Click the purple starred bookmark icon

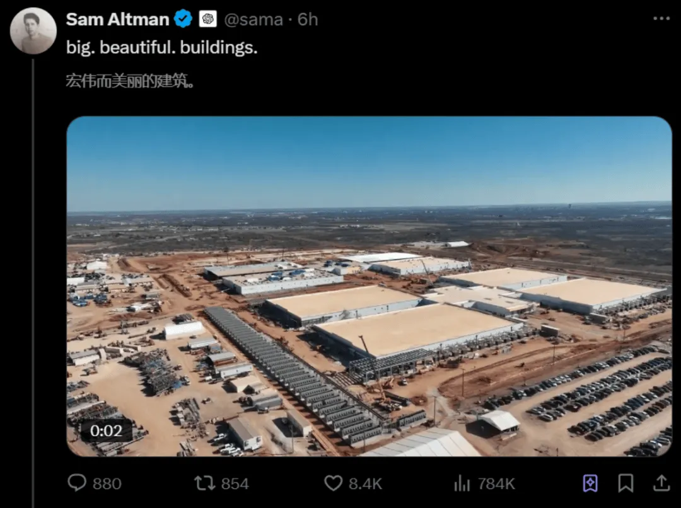pyautogui.click(x=590, y=483)
